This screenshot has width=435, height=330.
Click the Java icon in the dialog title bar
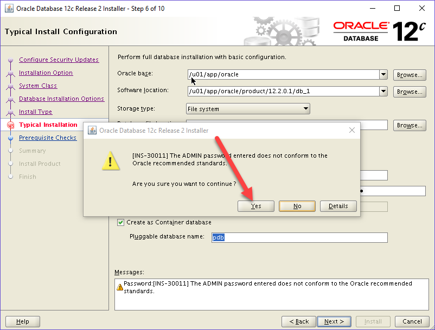[x=92, y=130]
